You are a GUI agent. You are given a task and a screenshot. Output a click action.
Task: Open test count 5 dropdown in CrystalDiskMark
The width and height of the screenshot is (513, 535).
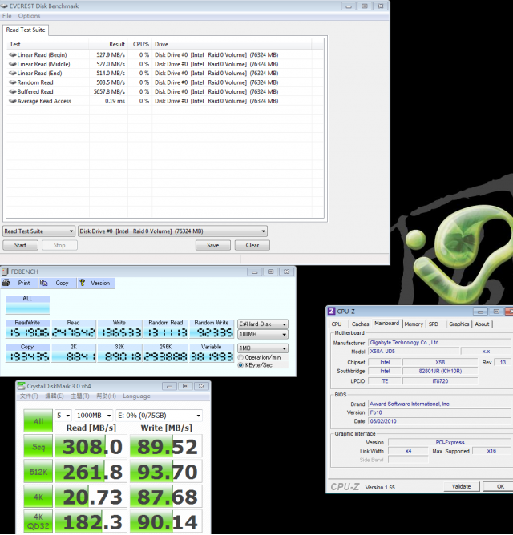(x=63, y=416)
